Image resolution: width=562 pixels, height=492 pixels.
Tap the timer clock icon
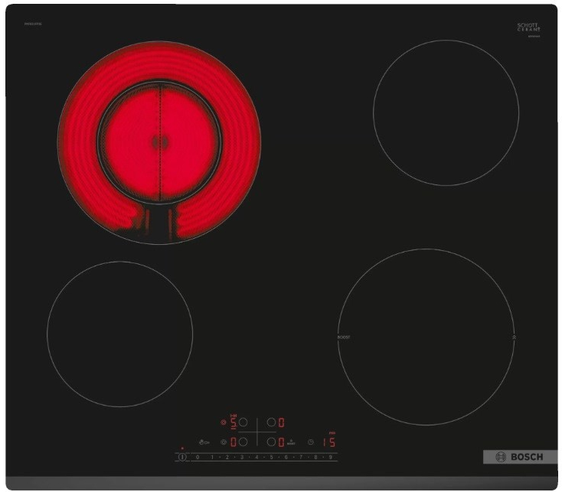311,442
